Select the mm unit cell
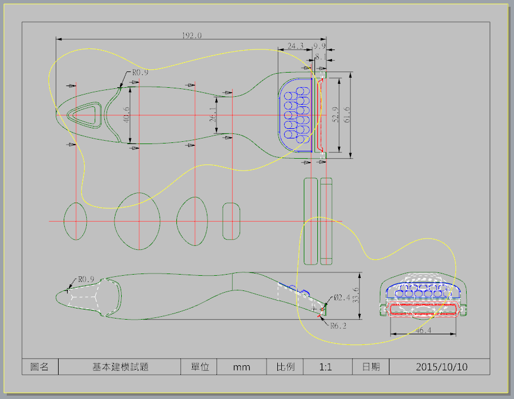514x399 pixels. click(242, 367)
